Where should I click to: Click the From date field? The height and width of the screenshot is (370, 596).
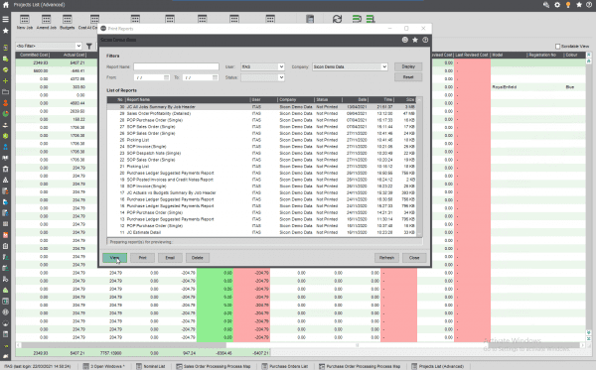point(152,77)
